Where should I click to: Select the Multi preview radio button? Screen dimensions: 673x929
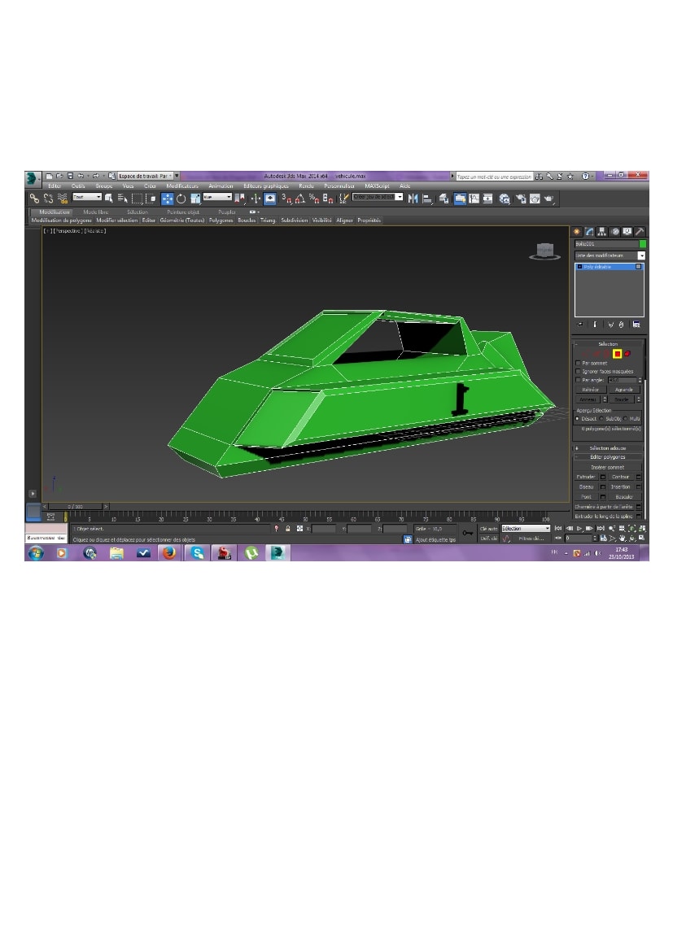coord(626,419)
